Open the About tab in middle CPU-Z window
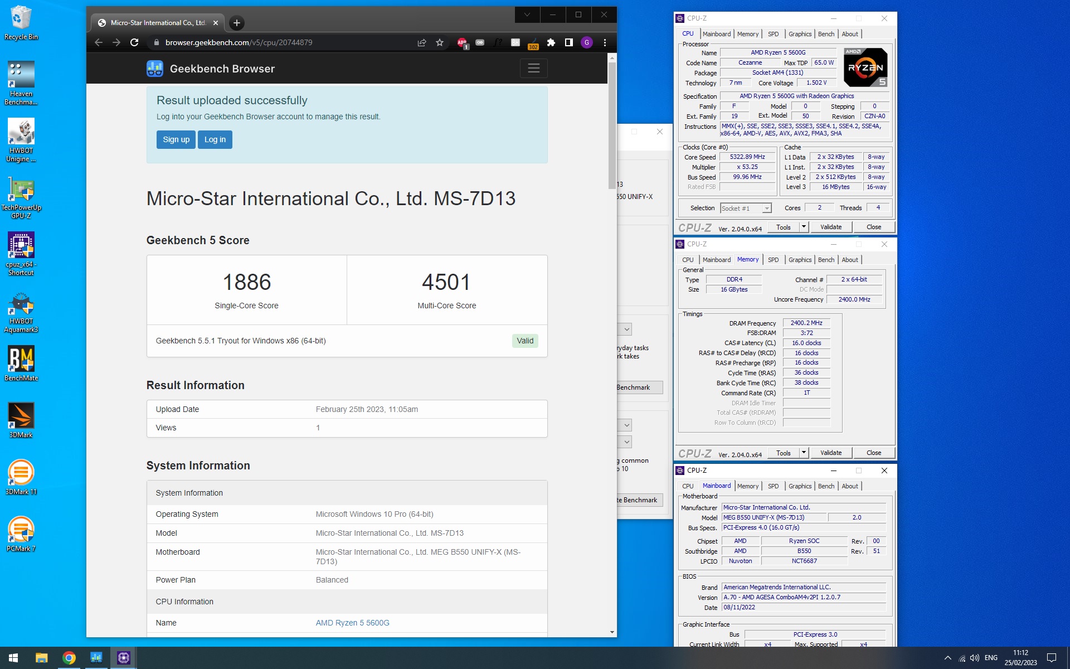This screenshot has height=669, width=1070. click(x=849, y=260)
